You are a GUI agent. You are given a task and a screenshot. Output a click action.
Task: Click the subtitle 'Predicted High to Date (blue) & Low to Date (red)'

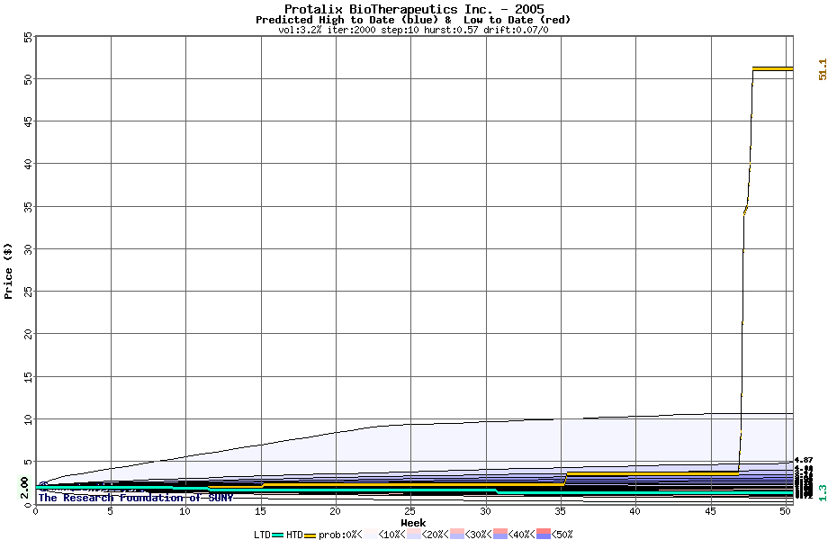pos(413,20)
